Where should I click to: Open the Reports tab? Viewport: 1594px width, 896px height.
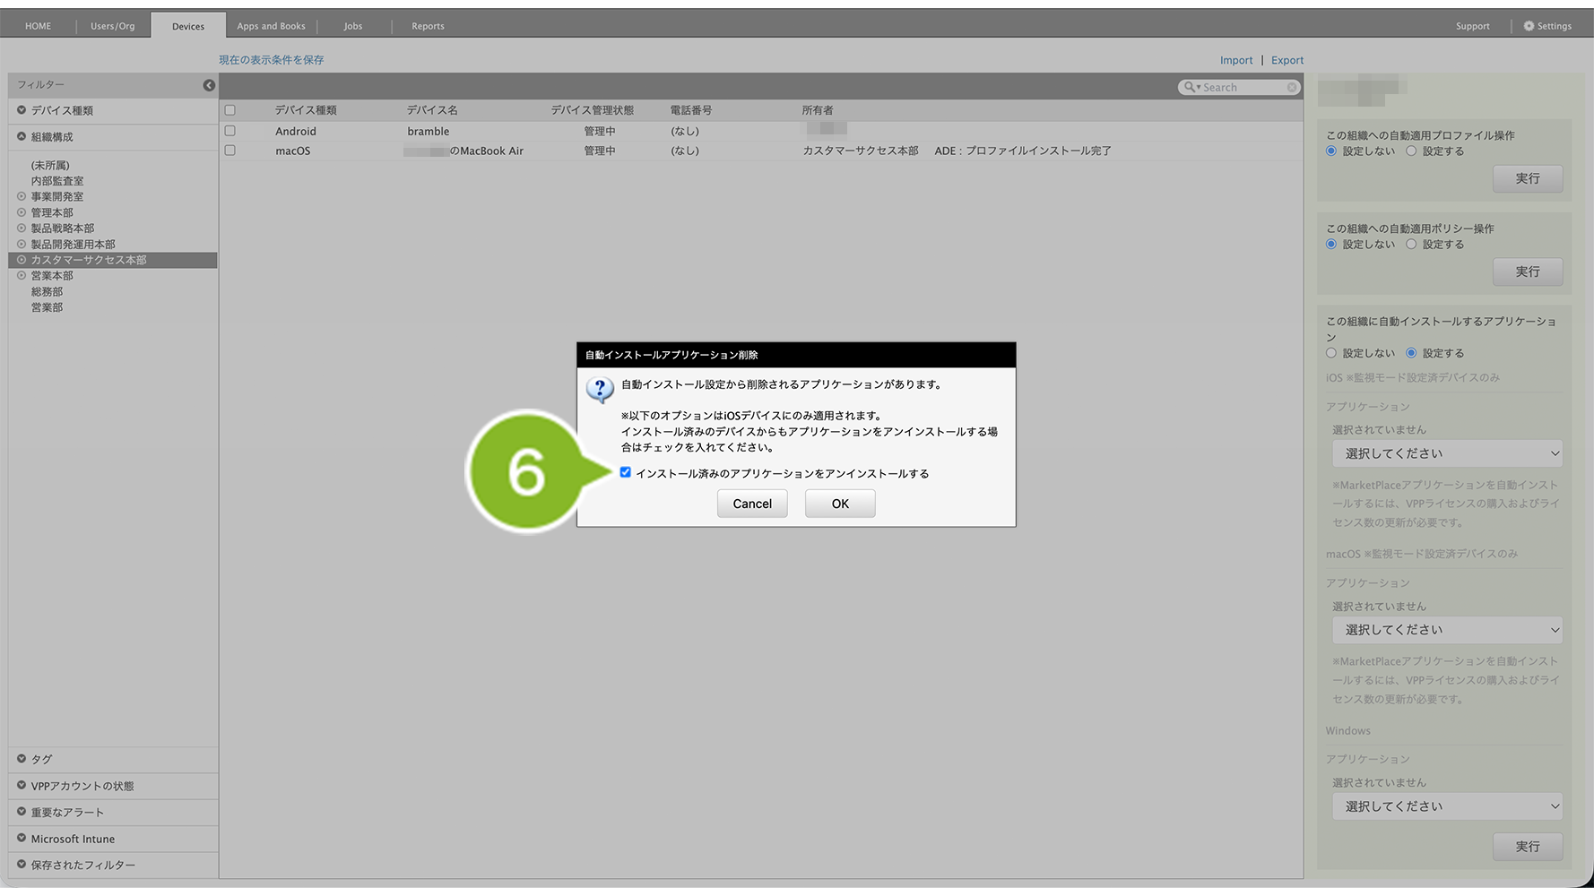pos(428,26)
